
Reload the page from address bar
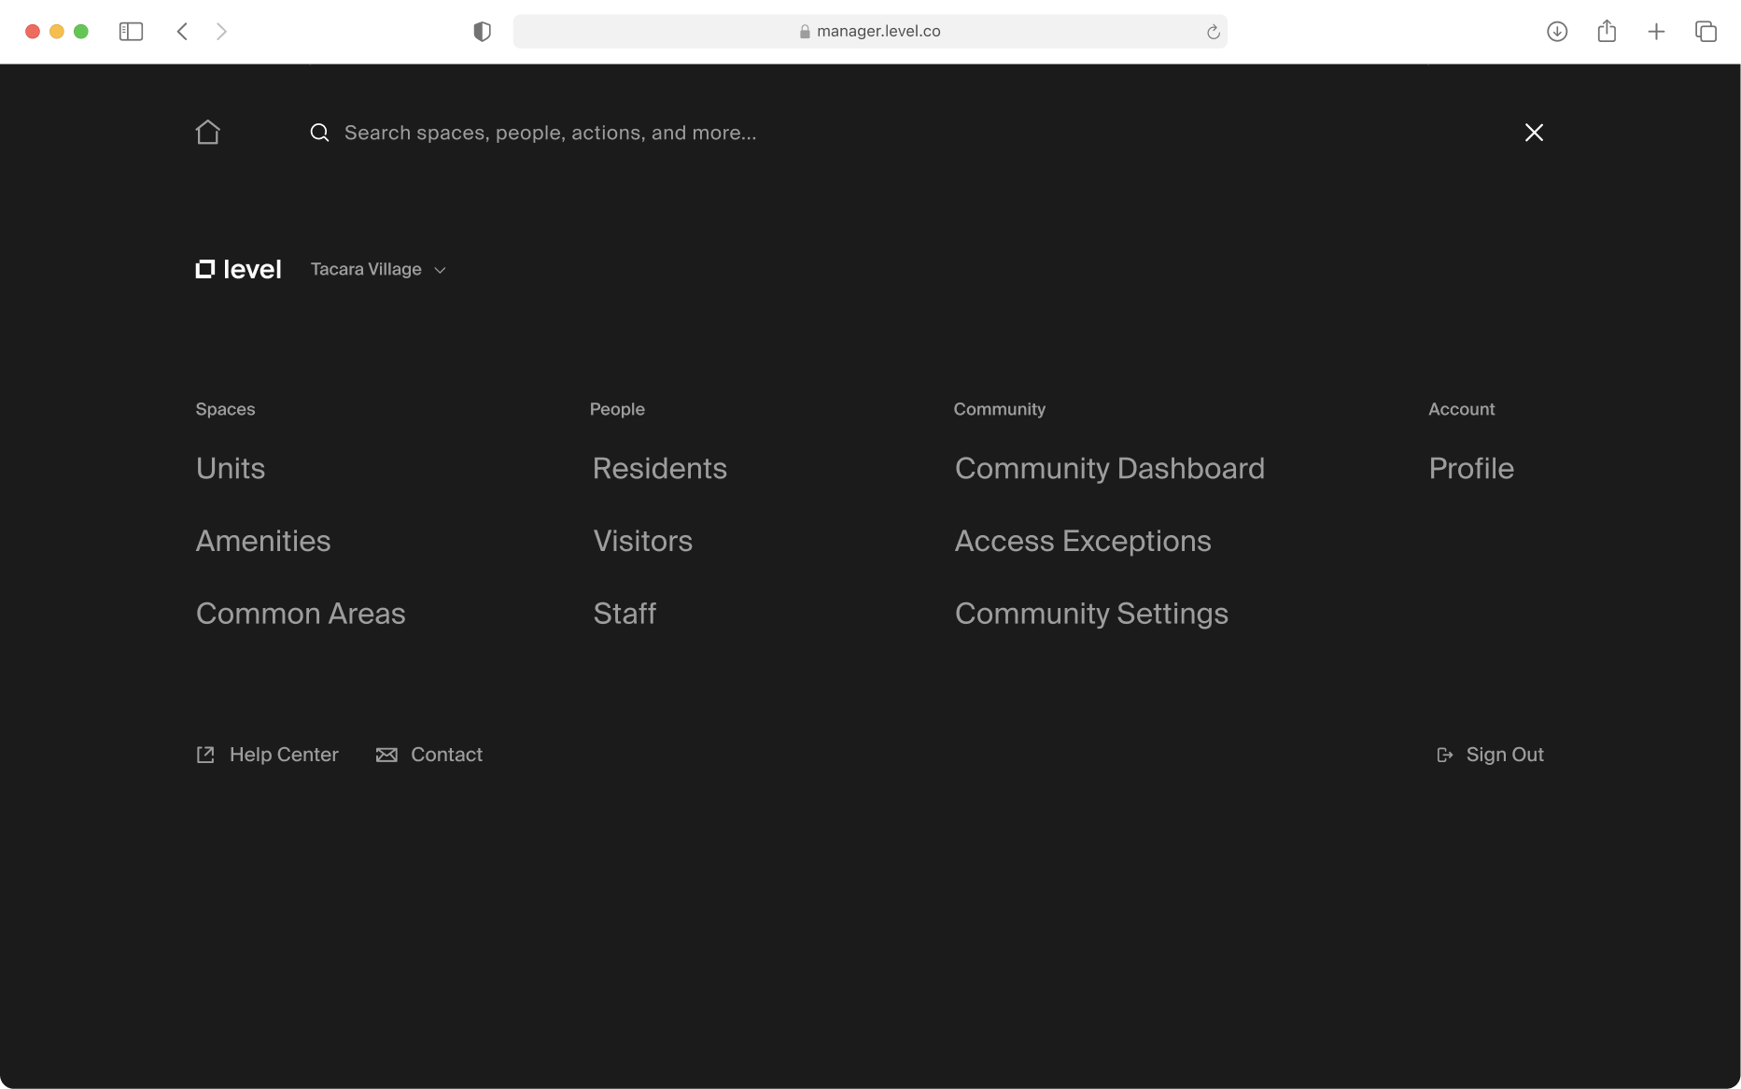click(x=1213, y=32)
